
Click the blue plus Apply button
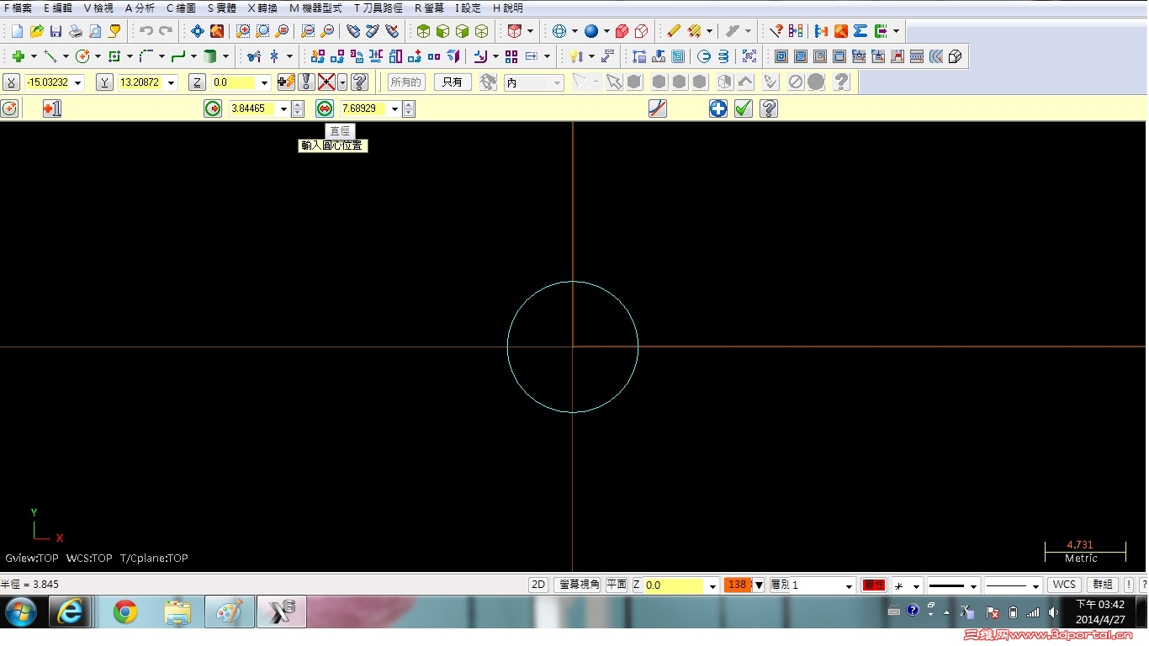(x=717, y=109)
